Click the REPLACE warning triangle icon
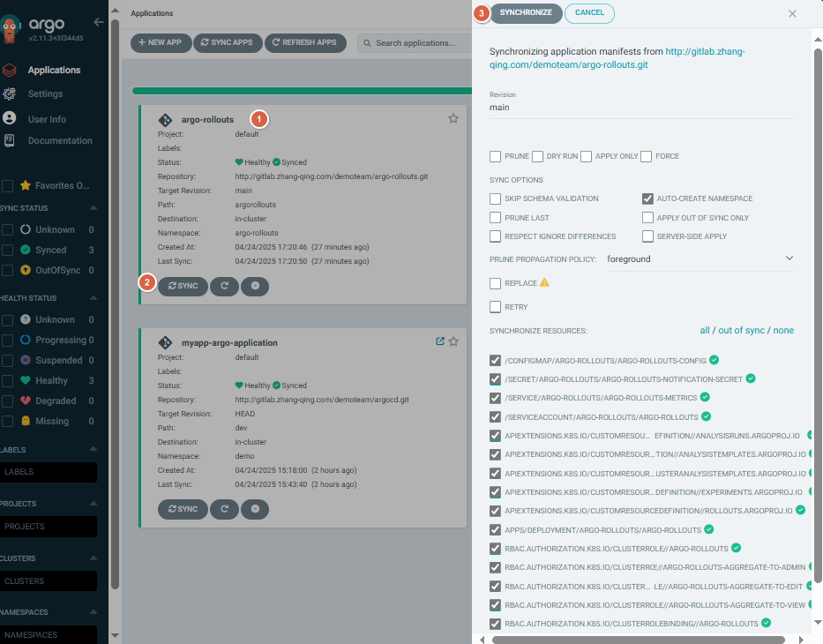Image resolution: width=823 pixels, height=644 pixels. point(544,282)
